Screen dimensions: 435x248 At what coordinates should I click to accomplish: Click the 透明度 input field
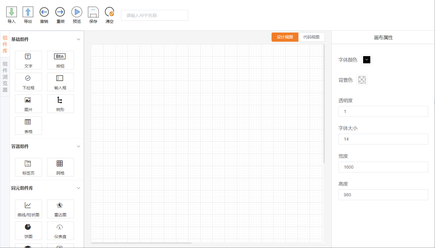pos(383,111)
